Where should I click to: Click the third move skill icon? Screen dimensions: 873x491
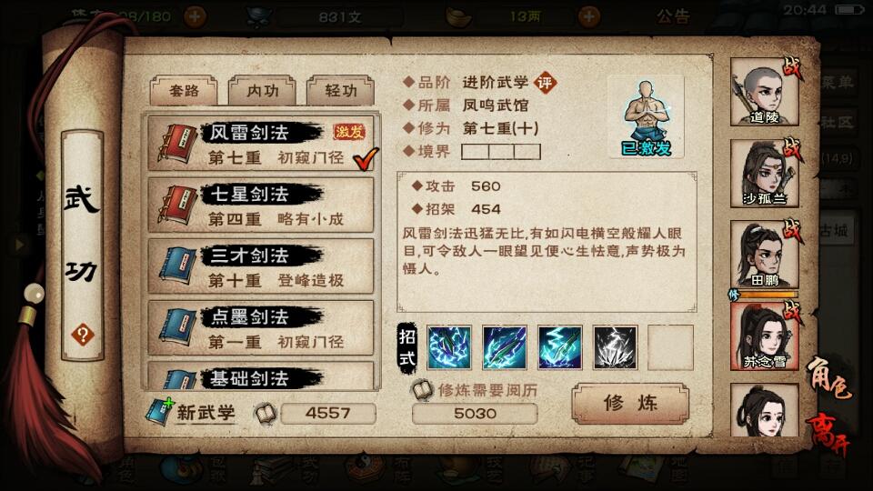pyautogui.click(x=559, y=347)
